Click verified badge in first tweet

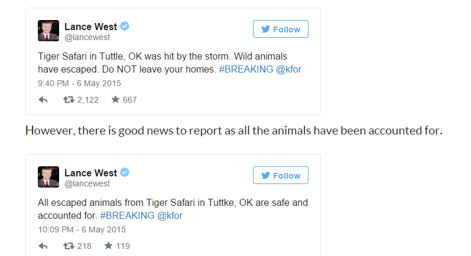pos(125,26)
